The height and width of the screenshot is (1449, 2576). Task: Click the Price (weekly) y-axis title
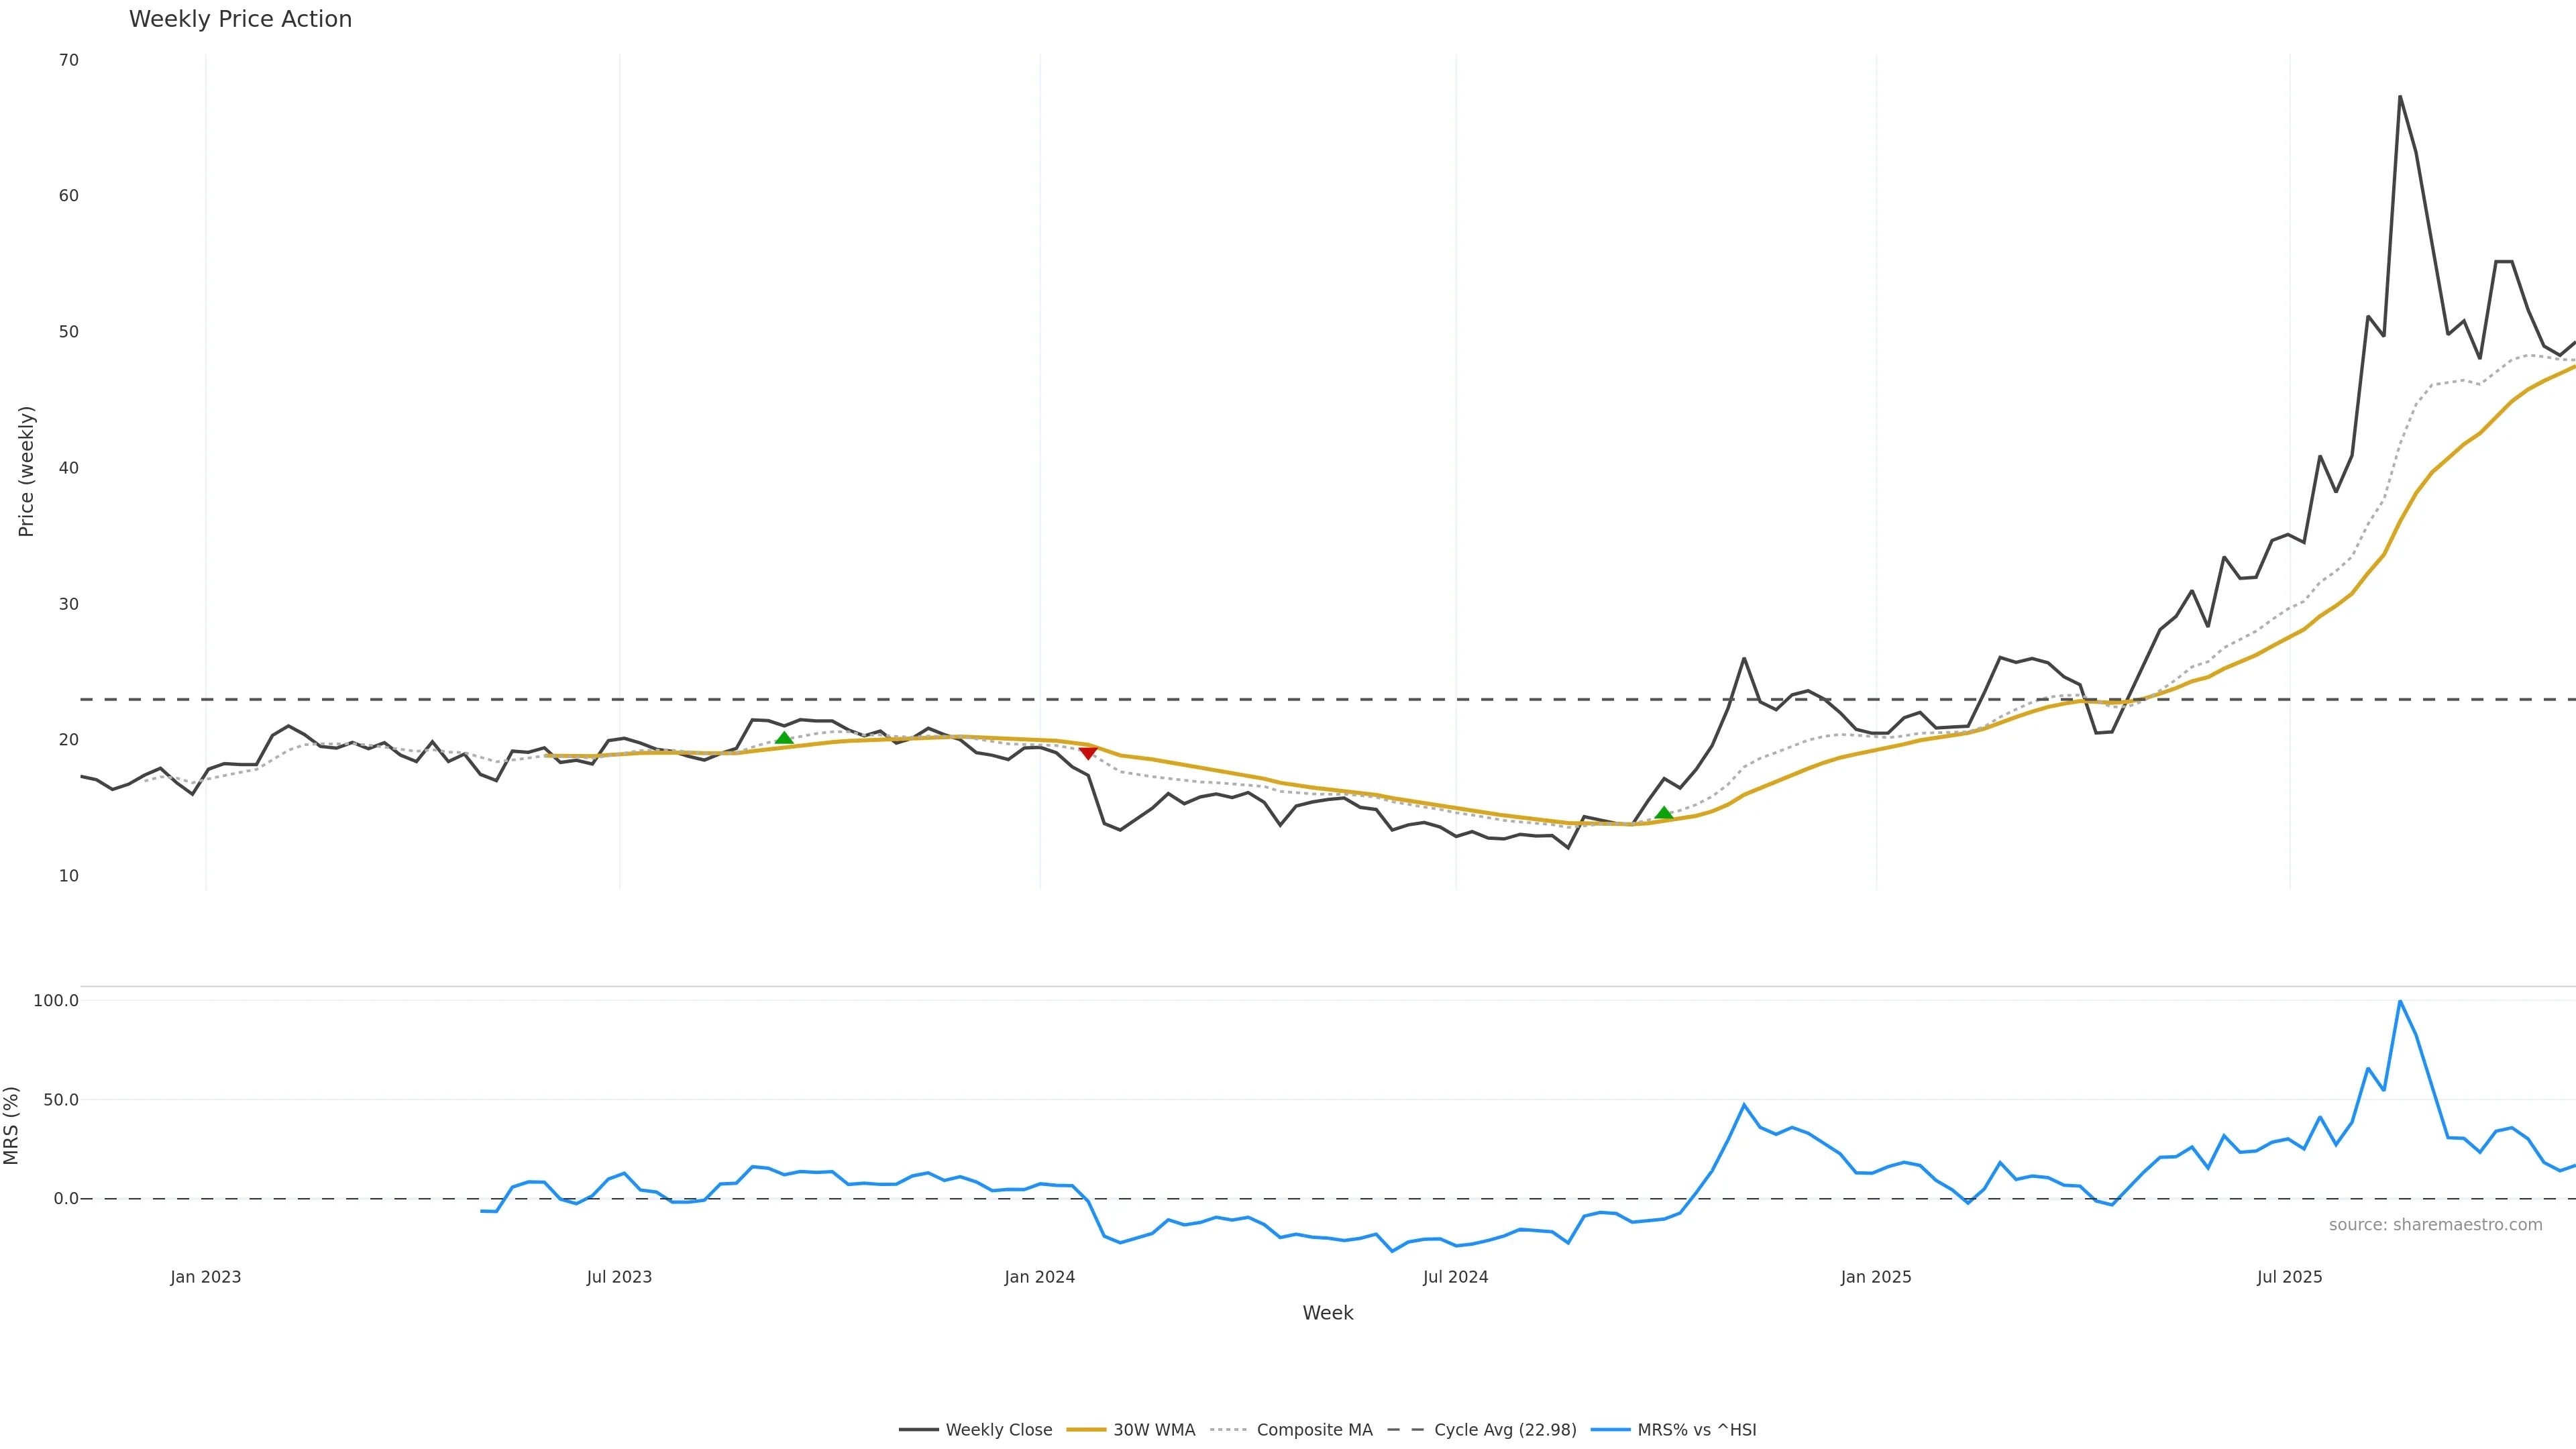27,471
